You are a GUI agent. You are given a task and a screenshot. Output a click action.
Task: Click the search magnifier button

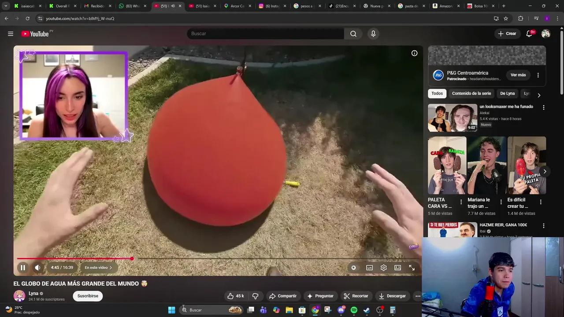coord(353,34)
